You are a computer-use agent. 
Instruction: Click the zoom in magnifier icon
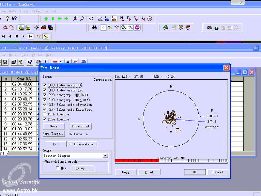point(75,19)
